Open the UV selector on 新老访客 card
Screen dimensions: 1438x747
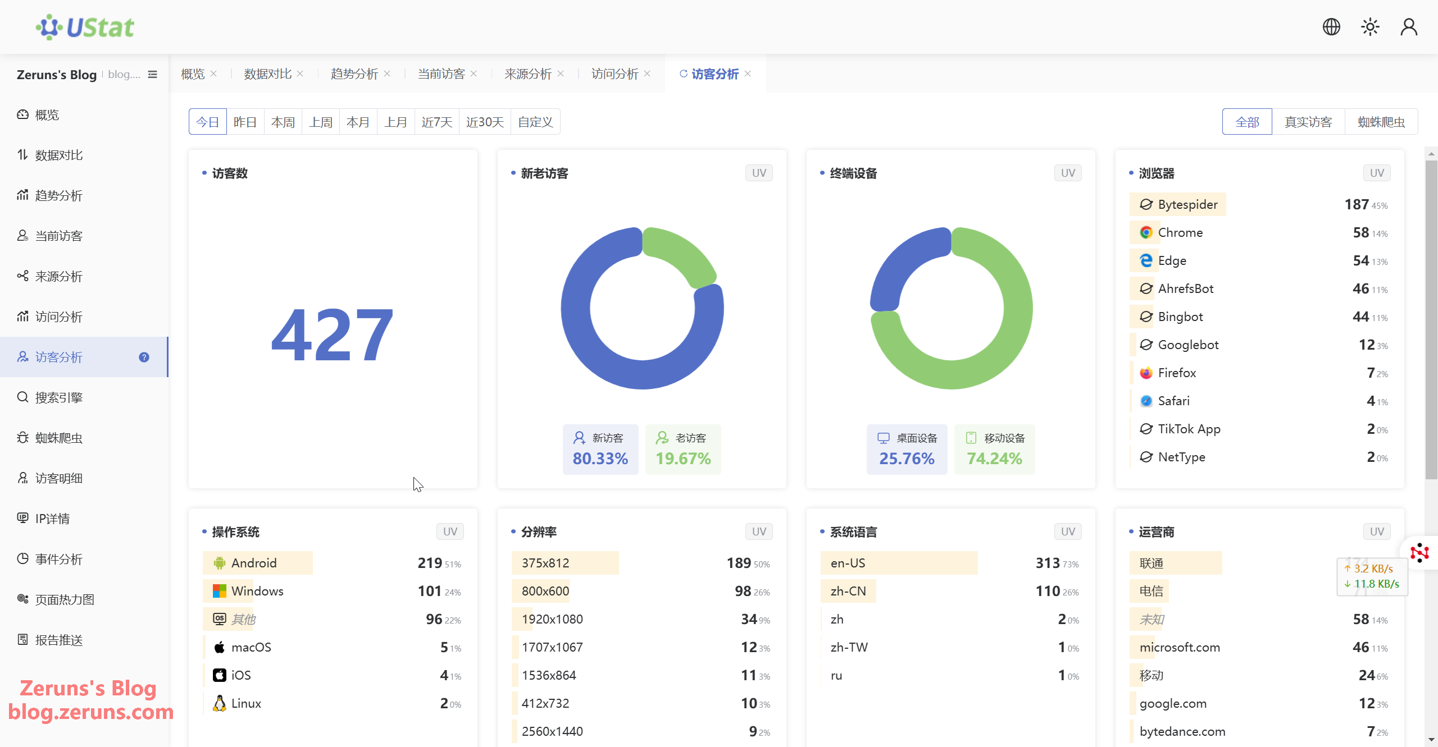[759, 173]
